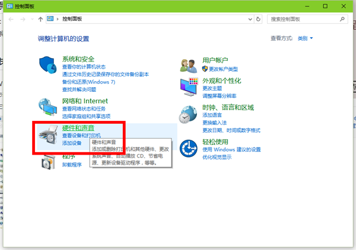This screenshot has width=356, height=250.
Task: Close the control panel window
Action: pyautogui.click(x=344, y=6)
